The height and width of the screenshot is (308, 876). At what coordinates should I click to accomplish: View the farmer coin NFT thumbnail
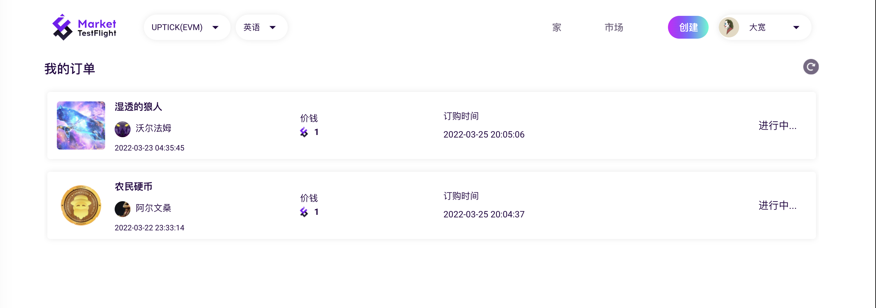pyautogui.click(x=81, y=205)
